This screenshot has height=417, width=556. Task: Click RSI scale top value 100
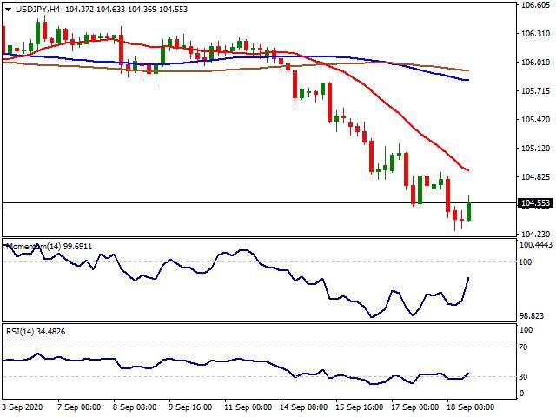526,330
